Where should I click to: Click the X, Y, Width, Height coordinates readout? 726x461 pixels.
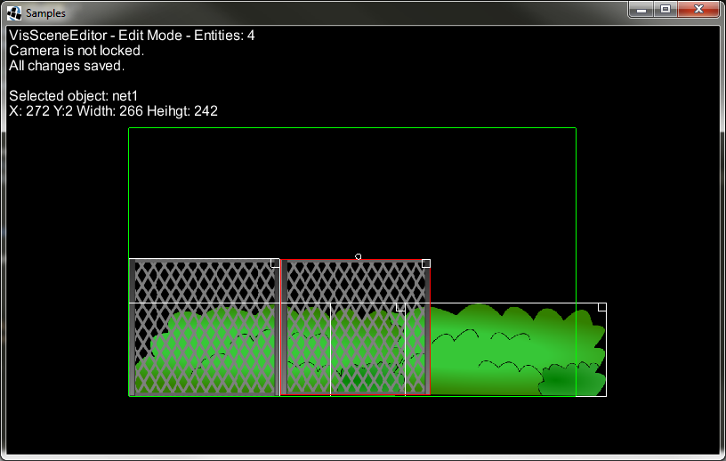[x=113, y=111]
